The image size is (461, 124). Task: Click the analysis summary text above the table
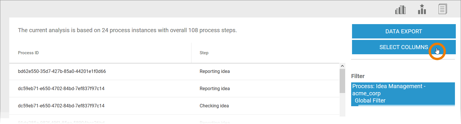coord(127,30)
